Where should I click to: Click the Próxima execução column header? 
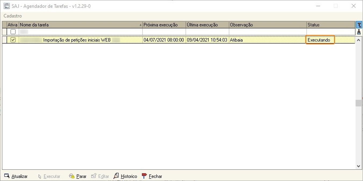(x=164, y=25)
